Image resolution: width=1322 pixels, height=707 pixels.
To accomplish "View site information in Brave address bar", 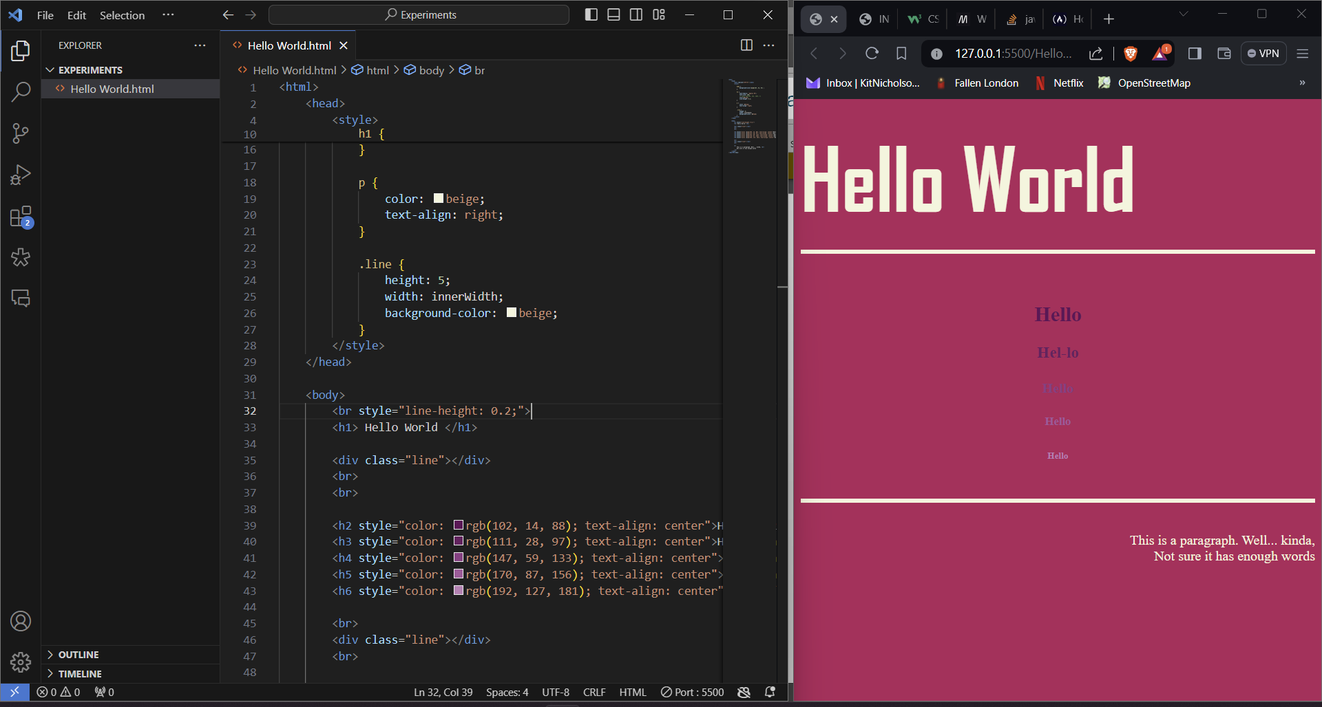I will click(936, 54).
